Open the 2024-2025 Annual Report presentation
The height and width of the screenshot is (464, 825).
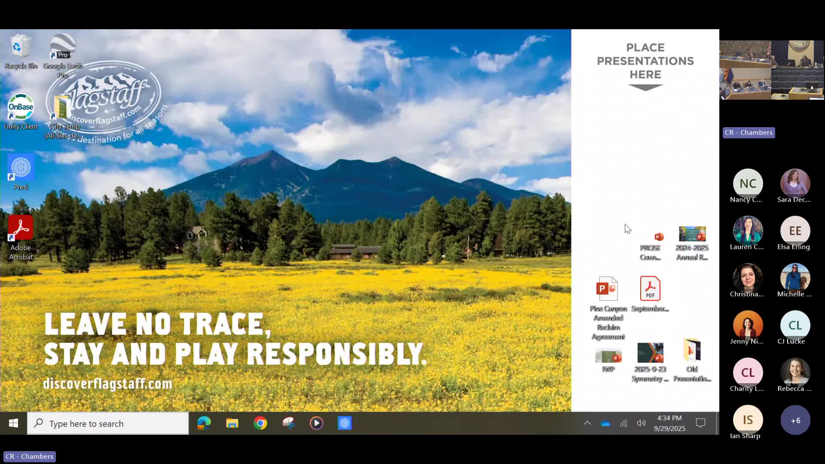692,234
